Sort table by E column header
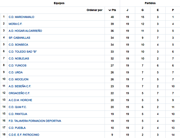The image size is (180, 138). coord(158,10)
